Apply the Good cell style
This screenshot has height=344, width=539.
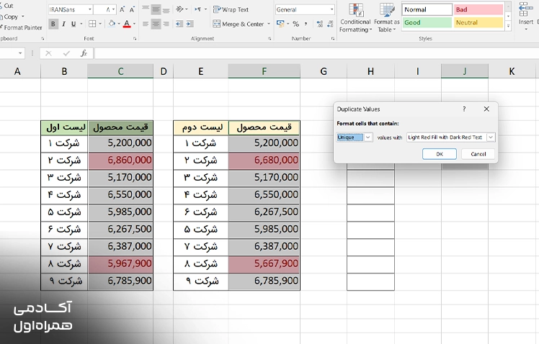(x=427, y=22)
